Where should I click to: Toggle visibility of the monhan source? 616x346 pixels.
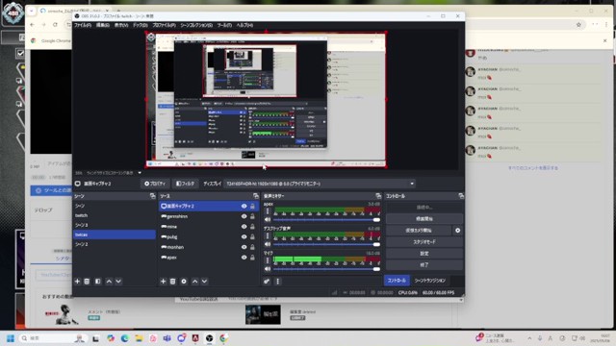coord(244,247)
